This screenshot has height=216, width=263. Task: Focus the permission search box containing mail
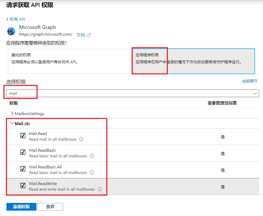pos(133,93)
